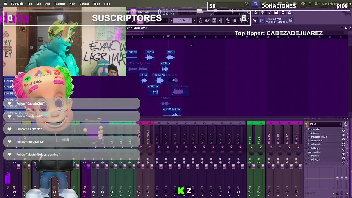
Task: Click the clock icon under verb B track
Action: point(259,192)
